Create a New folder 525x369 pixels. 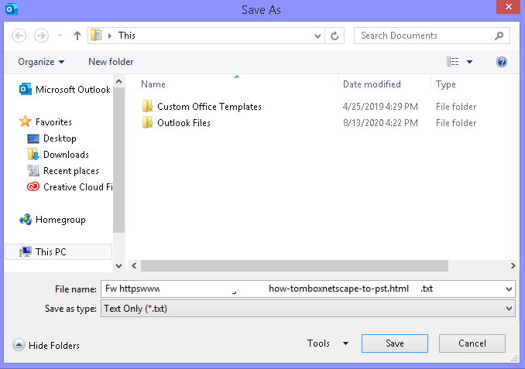click(x=111, y=62)
